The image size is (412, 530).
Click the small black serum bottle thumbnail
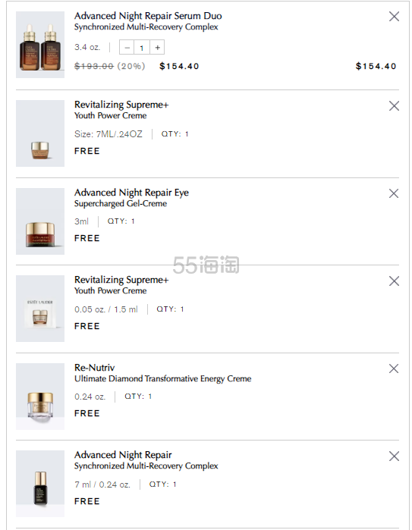(40, 483)
